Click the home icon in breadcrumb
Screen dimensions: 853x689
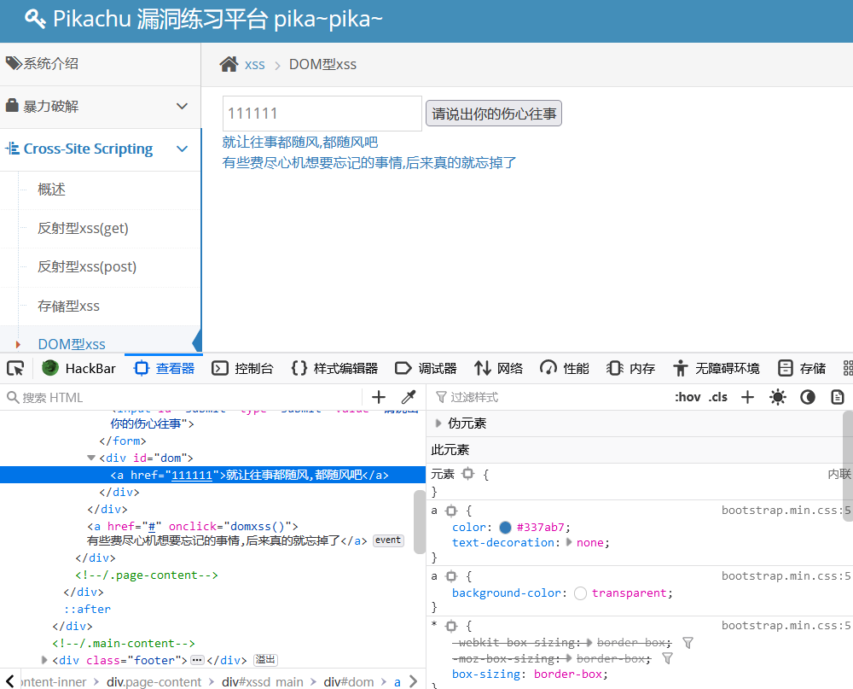pos(229,64)
